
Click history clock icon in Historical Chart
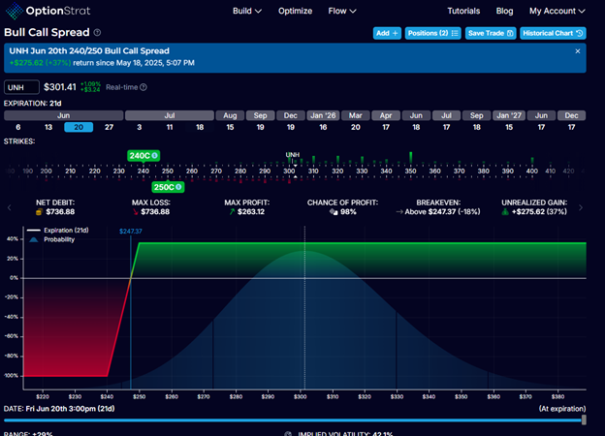579,33
